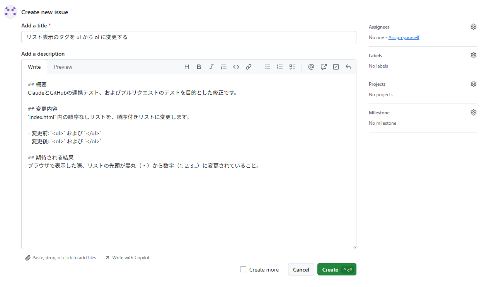Open slash commands icon
This screenshot has height=287, width=484.
point(336,67)
